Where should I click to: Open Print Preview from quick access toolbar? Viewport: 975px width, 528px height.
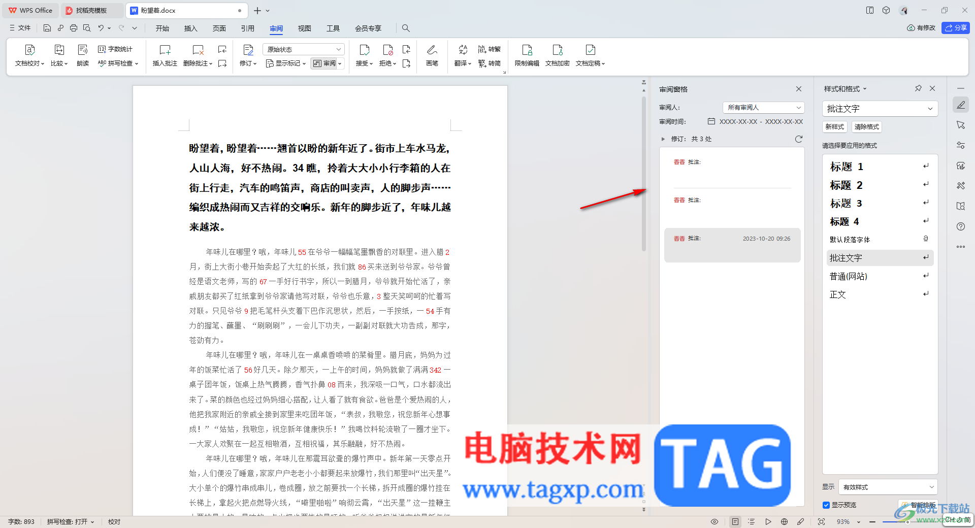(87, 28)
